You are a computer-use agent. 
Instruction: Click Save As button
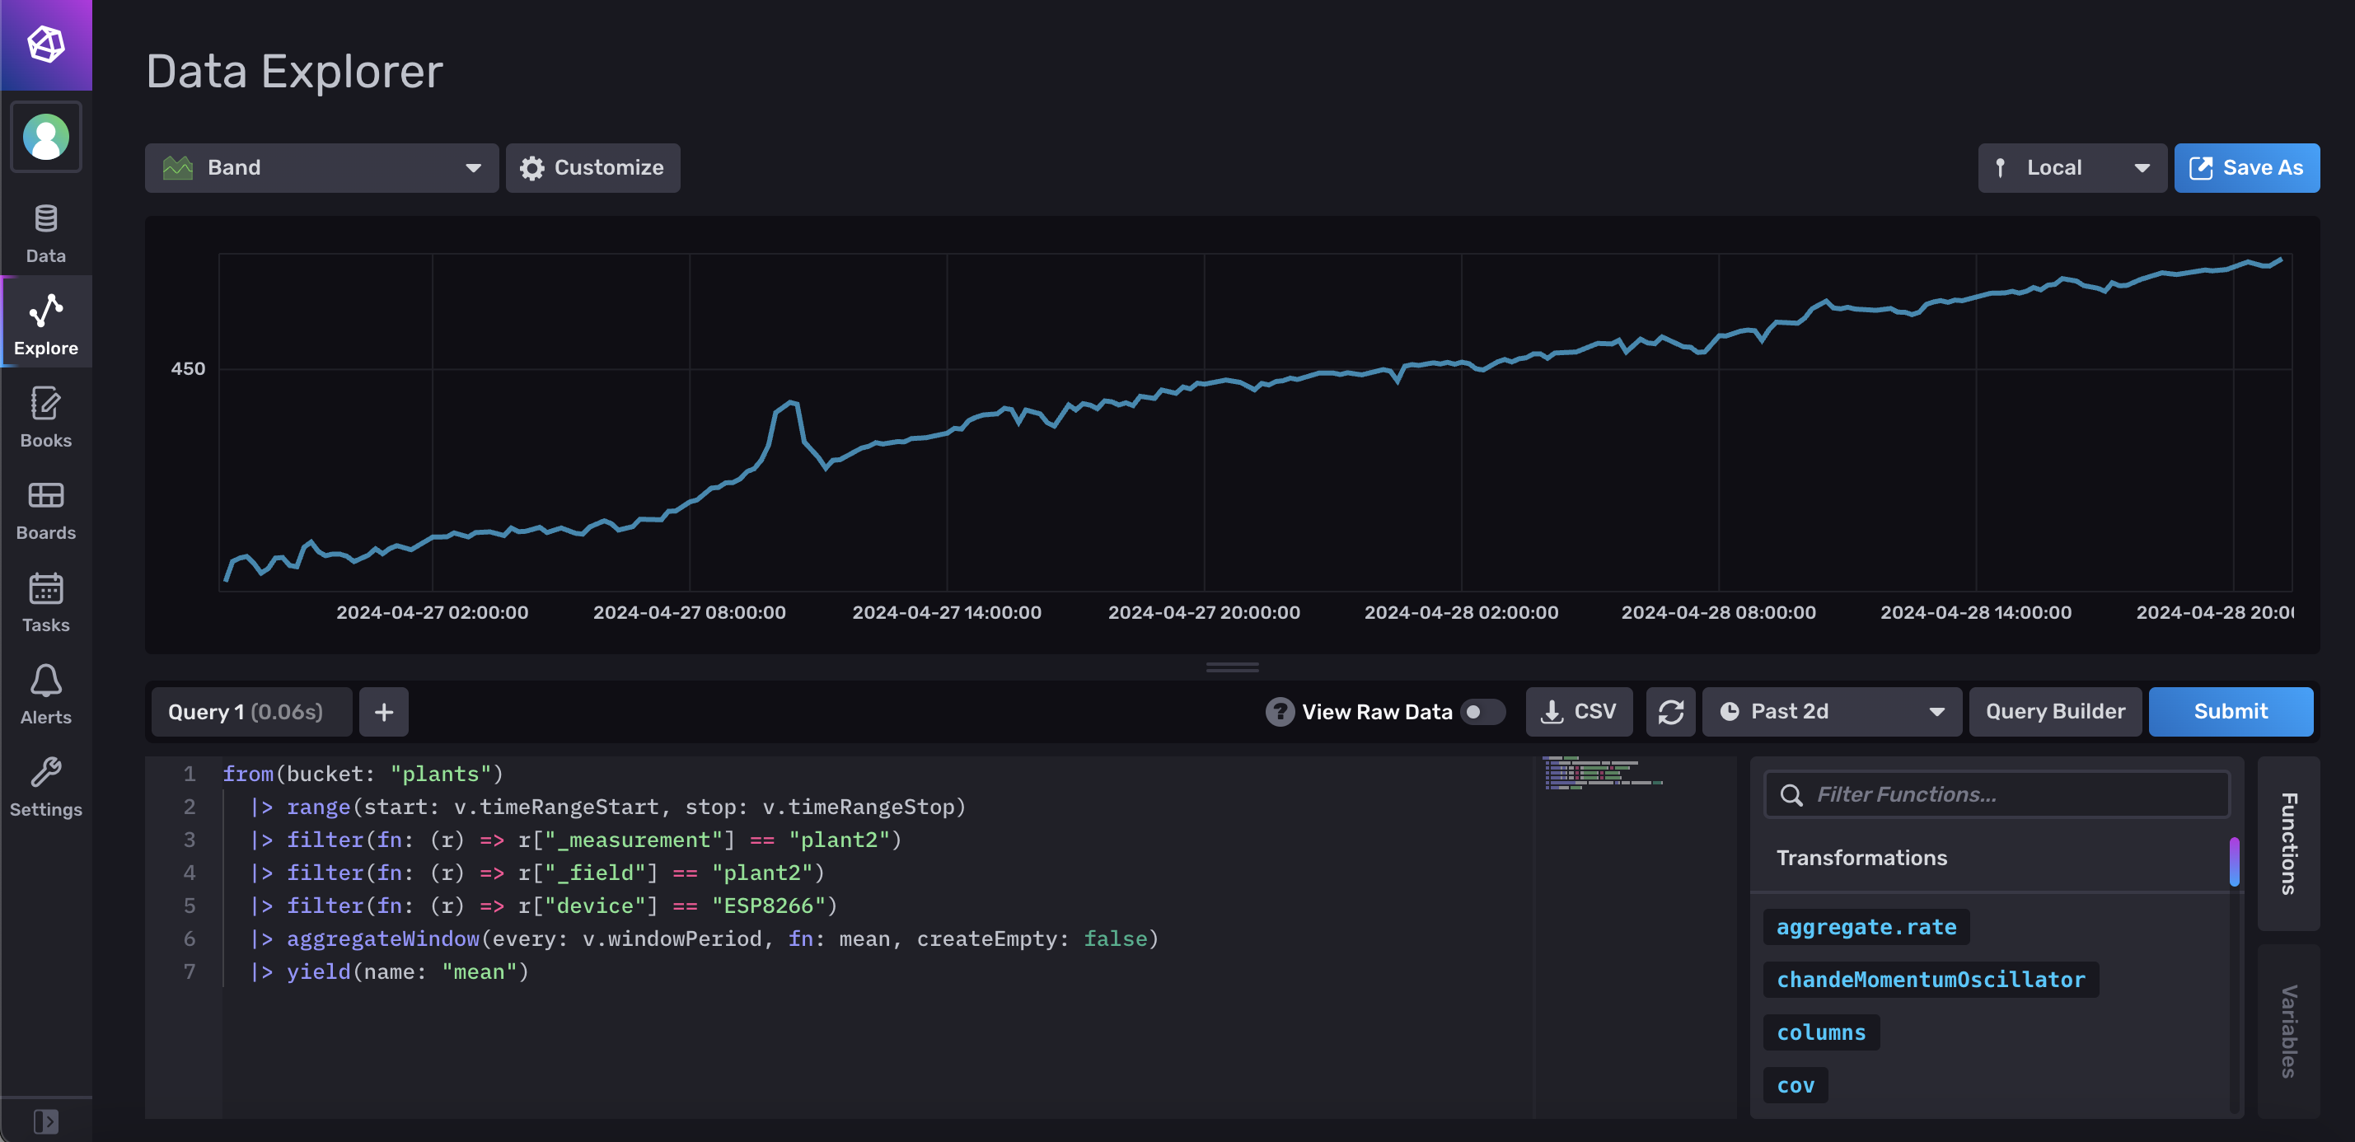(2246, 167)
